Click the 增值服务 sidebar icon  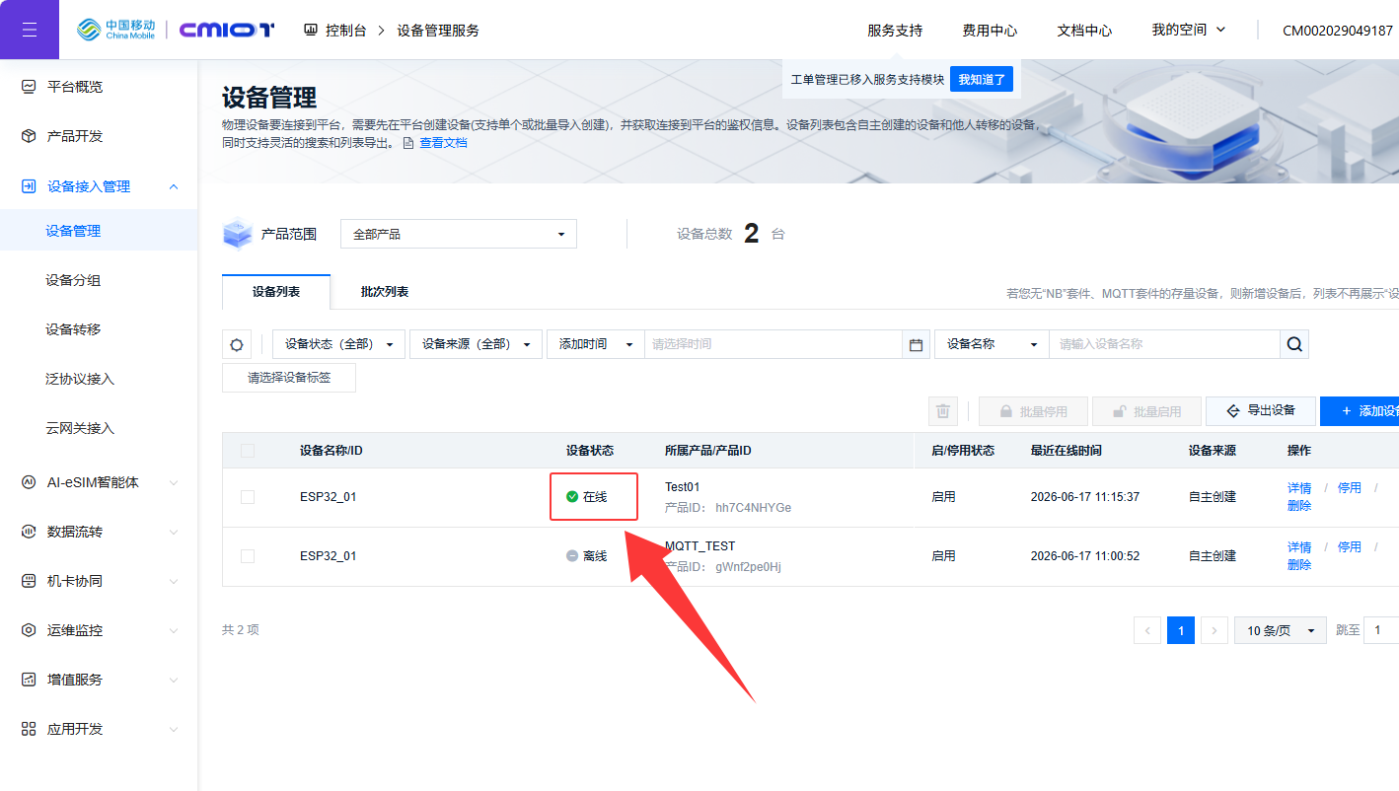(x=29, y=680)
